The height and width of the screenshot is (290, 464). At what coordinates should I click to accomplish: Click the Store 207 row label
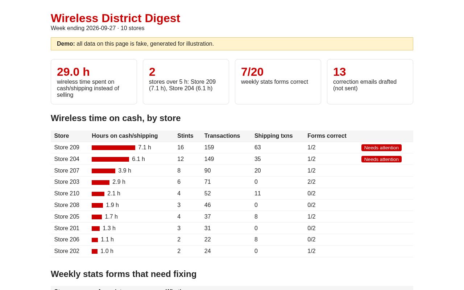point(67,171)
